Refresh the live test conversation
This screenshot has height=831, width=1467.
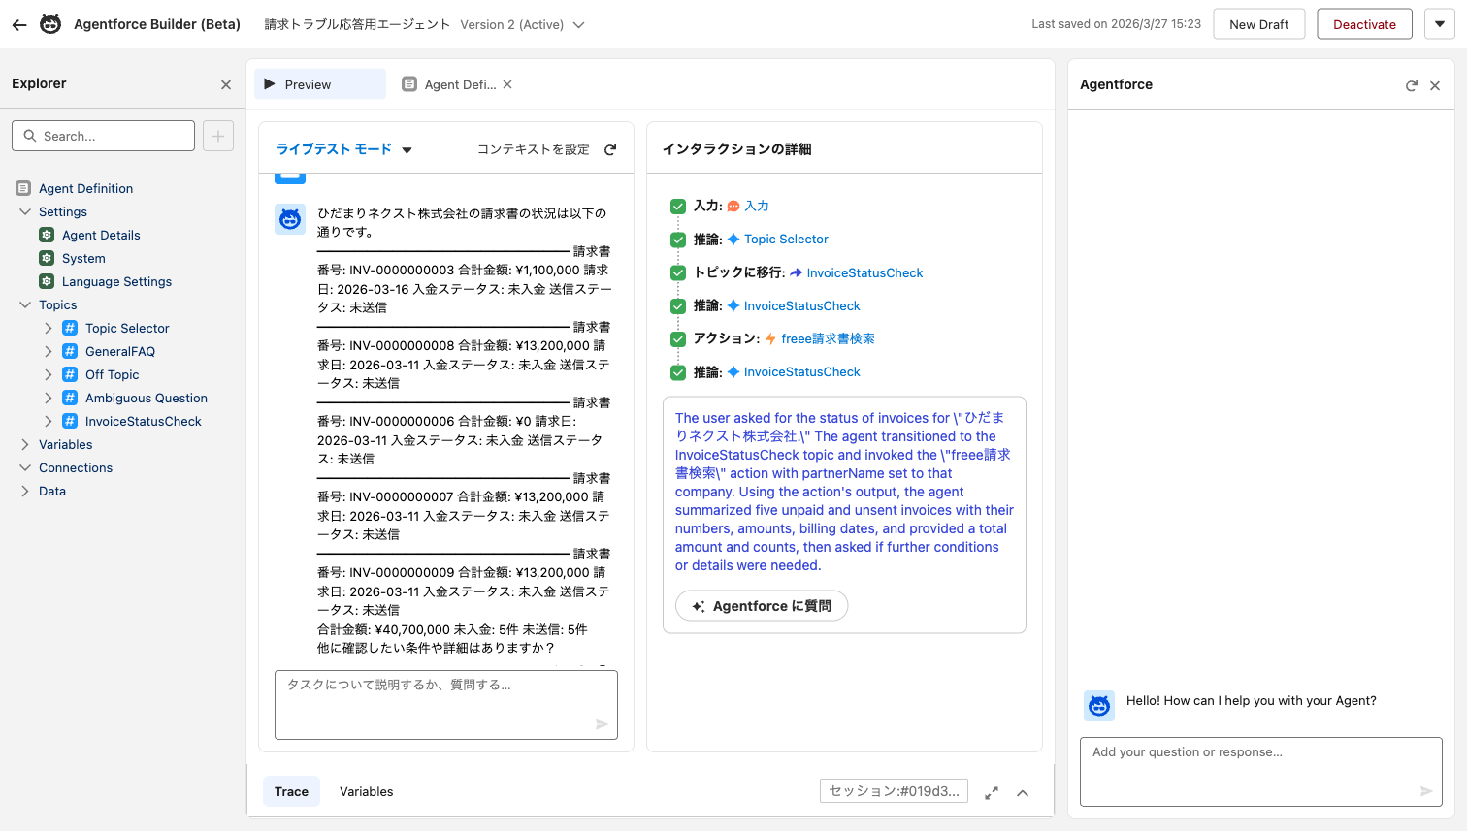point(611,149)
